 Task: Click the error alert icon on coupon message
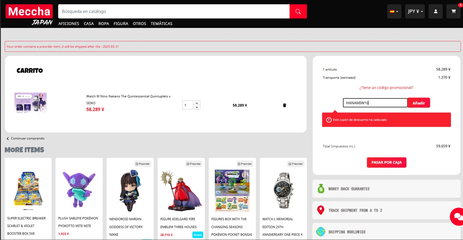tap(329, 120)
